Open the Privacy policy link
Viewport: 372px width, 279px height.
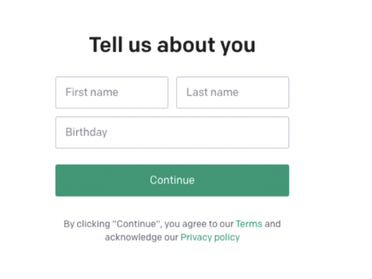coord(210,237)
